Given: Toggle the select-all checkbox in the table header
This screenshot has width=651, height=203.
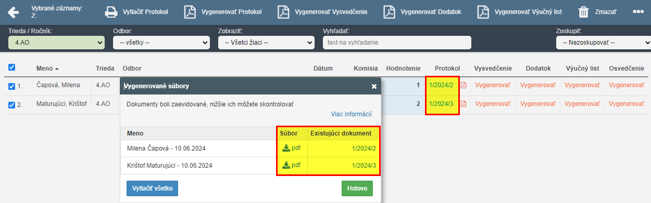Looking at the screenshot, I should tap(12, 67).
